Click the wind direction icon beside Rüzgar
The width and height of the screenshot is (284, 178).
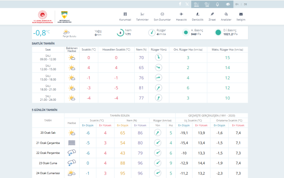152,33
